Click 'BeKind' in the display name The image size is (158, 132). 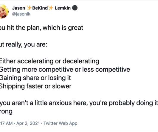pyautogui.click(x=40, y=8)
